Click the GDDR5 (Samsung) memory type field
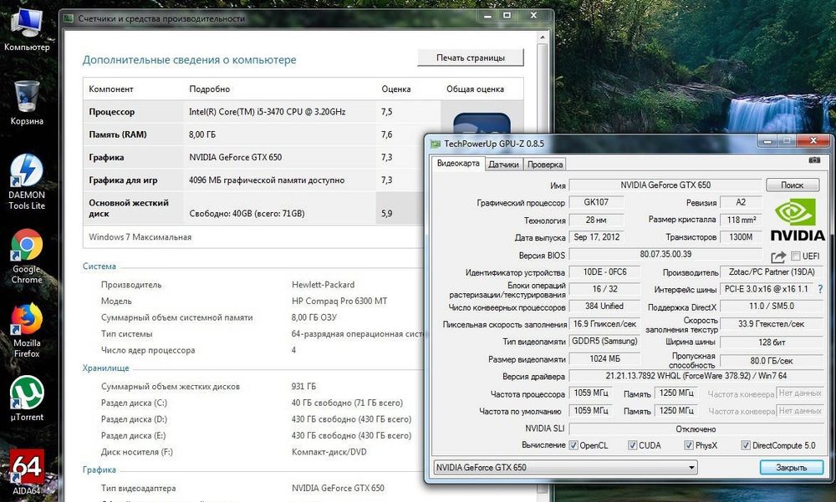 tap(604, 341)
